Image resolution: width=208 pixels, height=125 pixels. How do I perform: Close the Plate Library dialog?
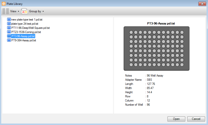click(x=202, y=4)
